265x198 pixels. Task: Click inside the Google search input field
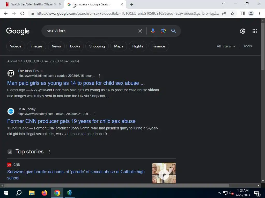pos(91,31)
